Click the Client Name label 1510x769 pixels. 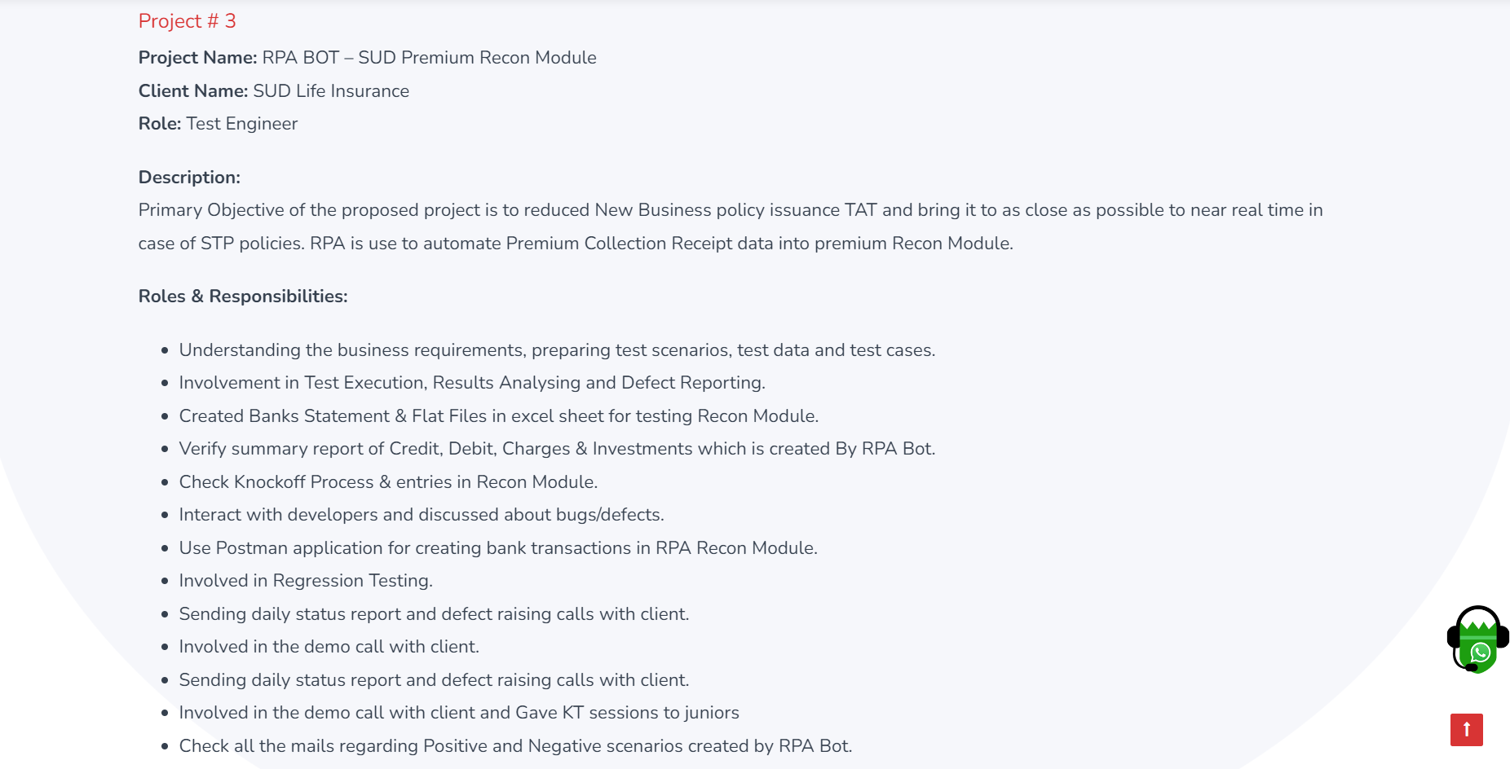[x=193, y=91]
